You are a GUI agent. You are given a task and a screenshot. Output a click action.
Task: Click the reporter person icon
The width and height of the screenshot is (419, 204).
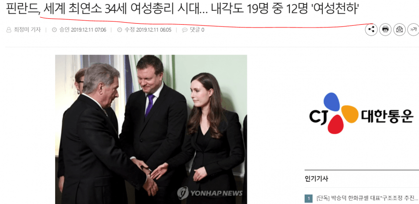[x=9, y=30]
